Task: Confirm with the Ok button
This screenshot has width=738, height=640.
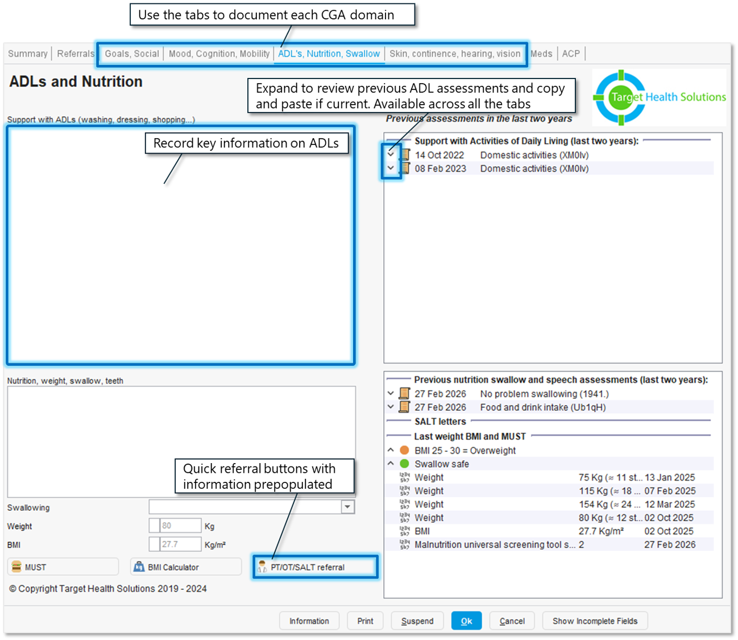Action: click(466, 621)
